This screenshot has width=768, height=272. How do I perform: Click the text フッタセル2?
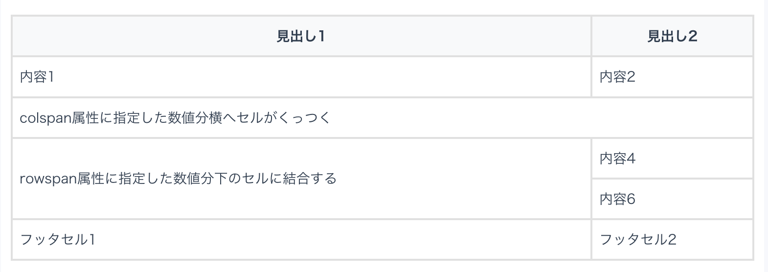(x=638, y=239)
